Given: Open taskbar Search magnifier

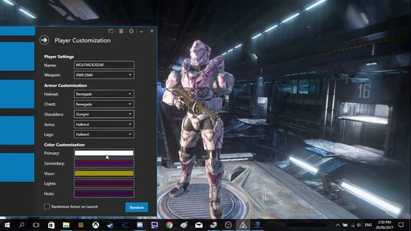Looking at the screenshot, I should pyautogui.click(x=22, y=225).
